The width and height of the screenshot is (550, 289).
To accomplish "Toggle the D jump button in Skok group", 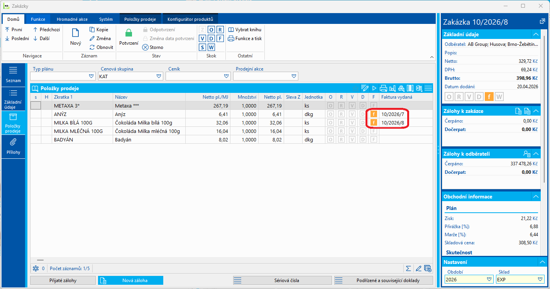I will click(211, 39).
